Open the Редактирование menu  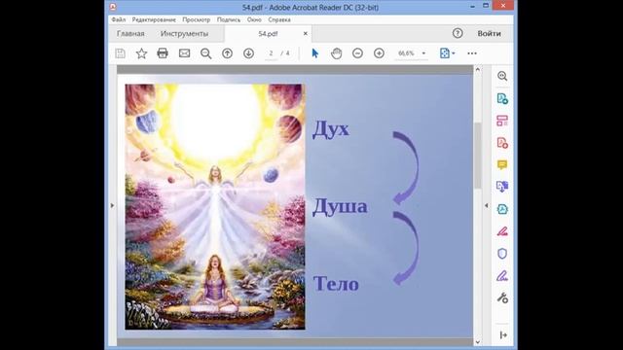[154, 19]
